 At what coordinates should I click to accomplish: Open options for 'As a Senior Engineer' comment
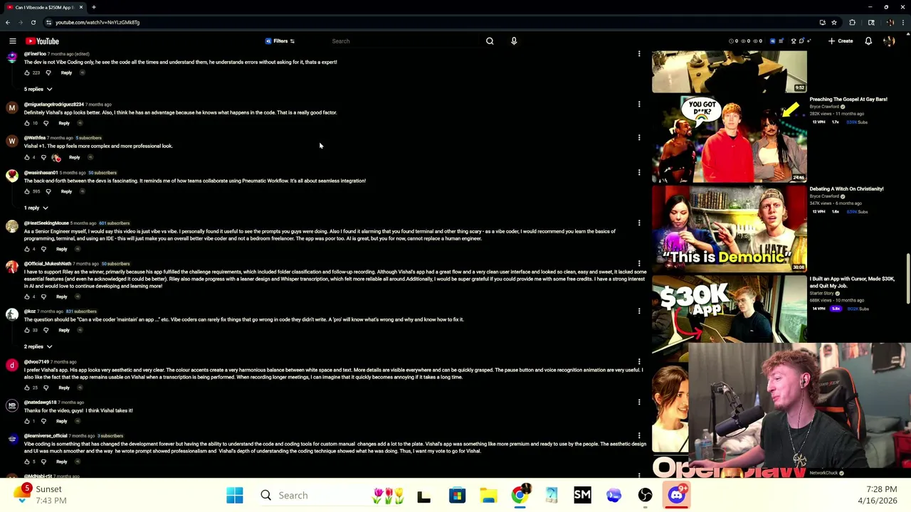[x=639, y=223]
